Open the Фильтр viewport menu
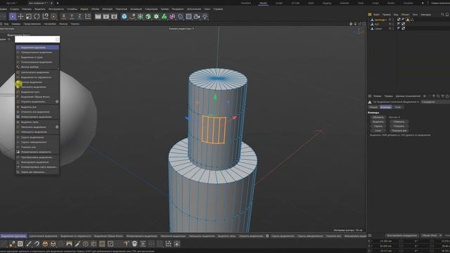This screenshot has height=253, width=450. tap(63, 24)
